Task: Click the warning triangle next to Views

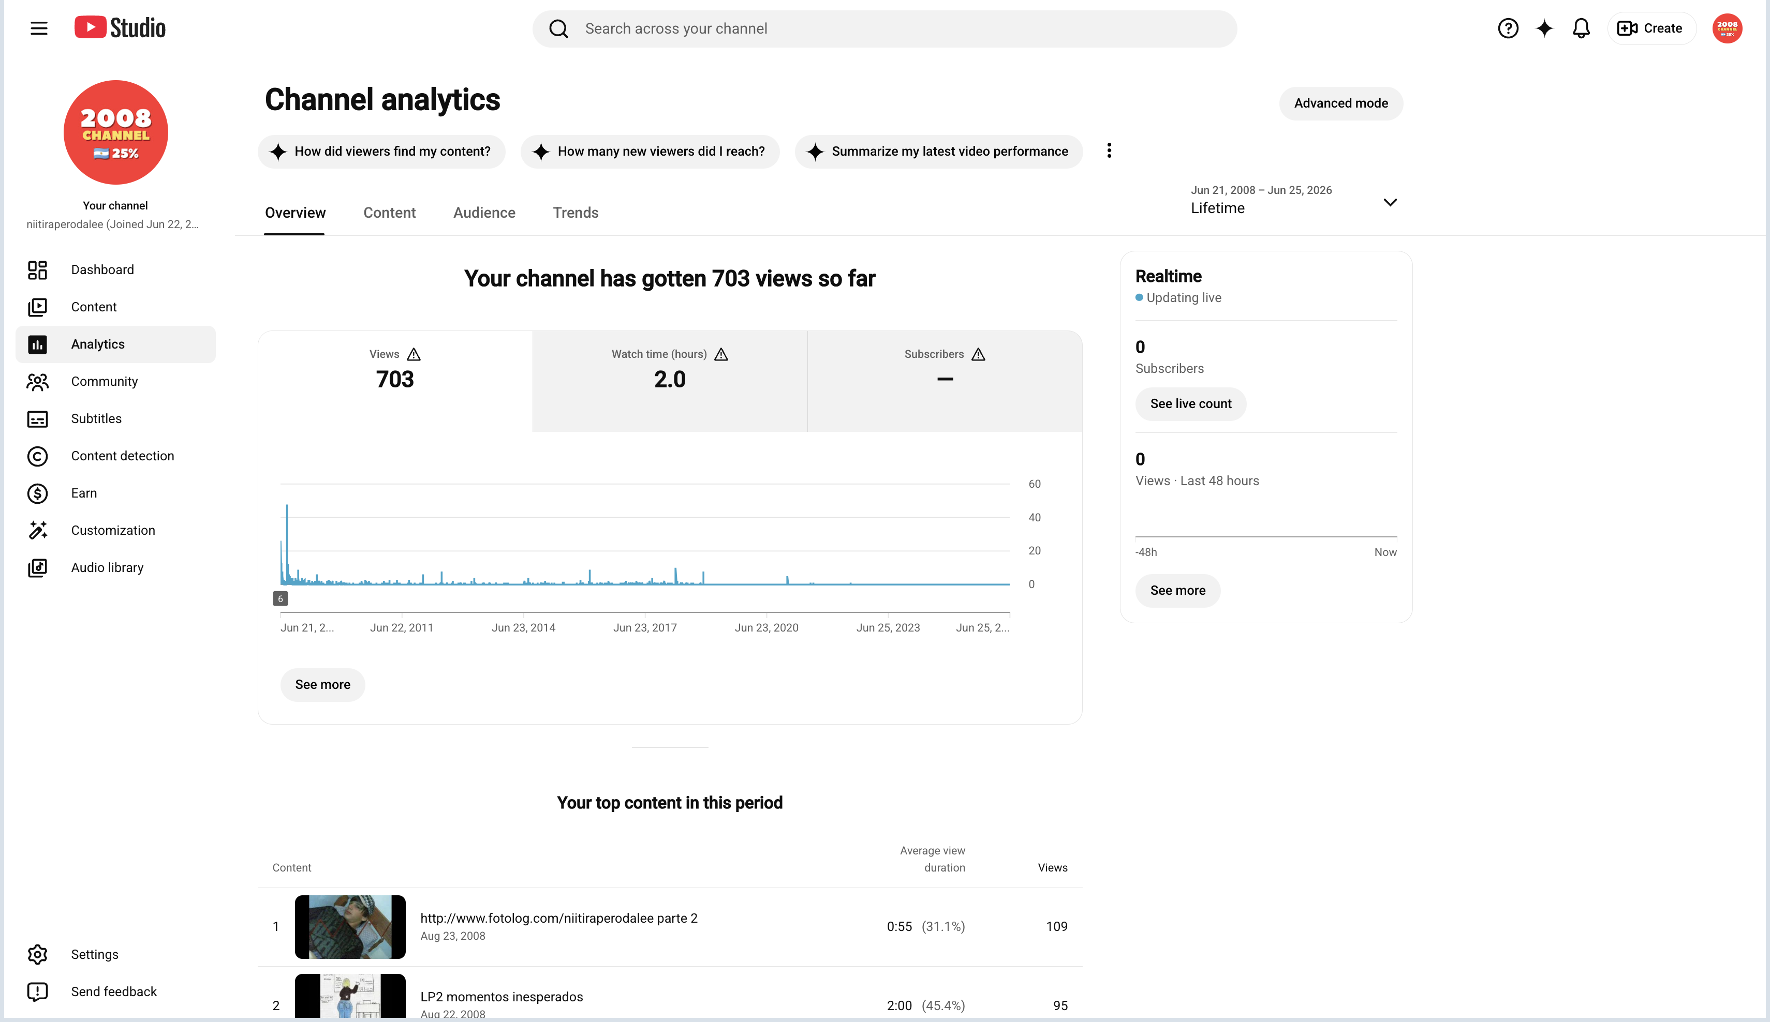Action: [414, 354]
